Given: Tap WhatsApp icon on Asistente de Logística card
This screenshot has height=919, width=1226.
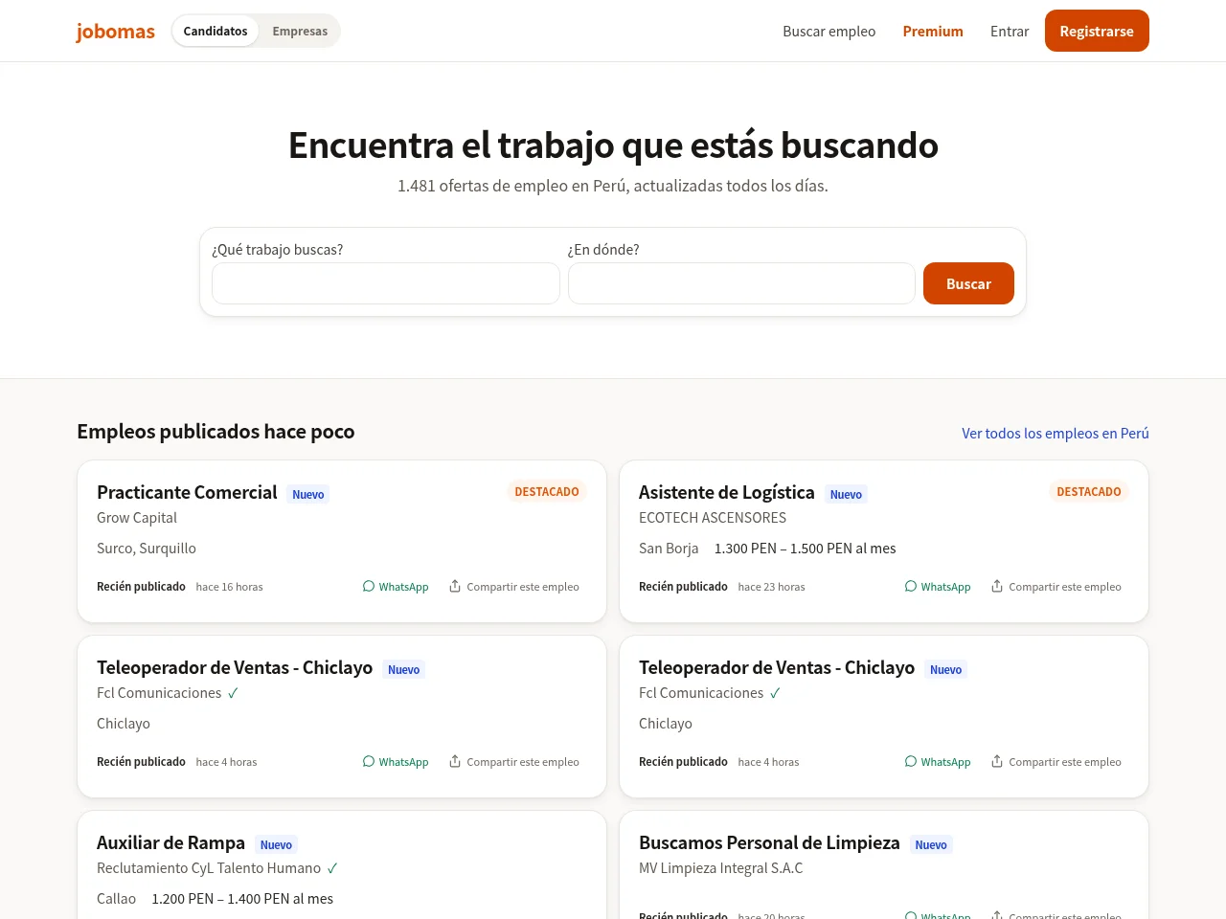Looking at the screenshot, I should (911, 586).
